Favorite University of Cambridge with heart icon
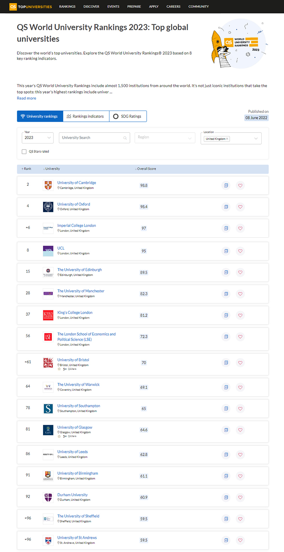284x552 pixels. (x=240, y=185)
